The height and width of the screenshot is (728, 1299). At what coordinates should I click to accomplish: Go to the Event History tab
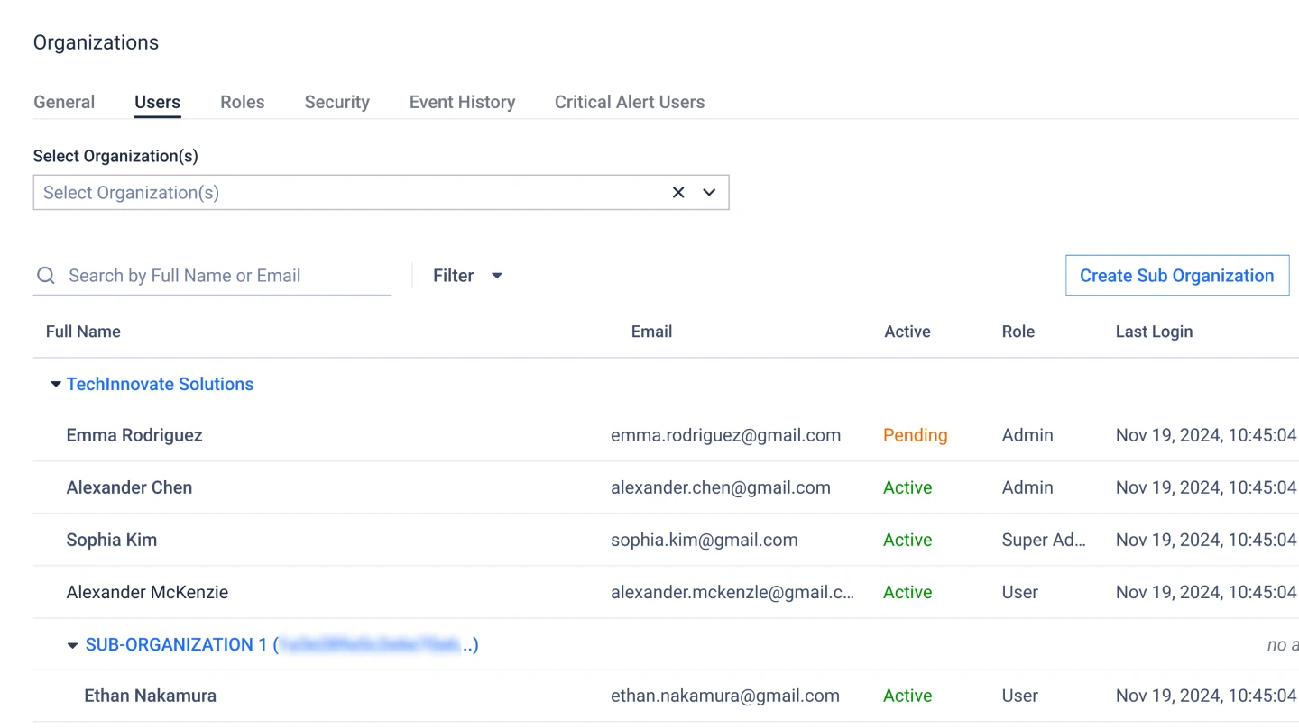point(462,102)
